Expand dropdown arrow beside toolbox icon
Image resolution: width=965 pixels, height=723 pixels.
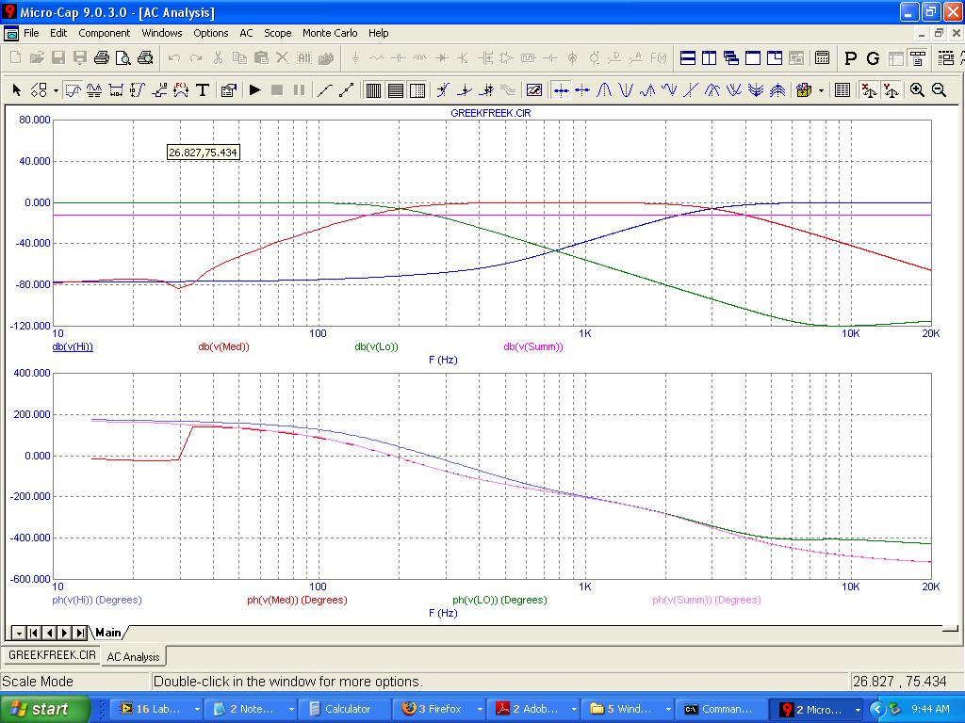(x=821, y=90)
